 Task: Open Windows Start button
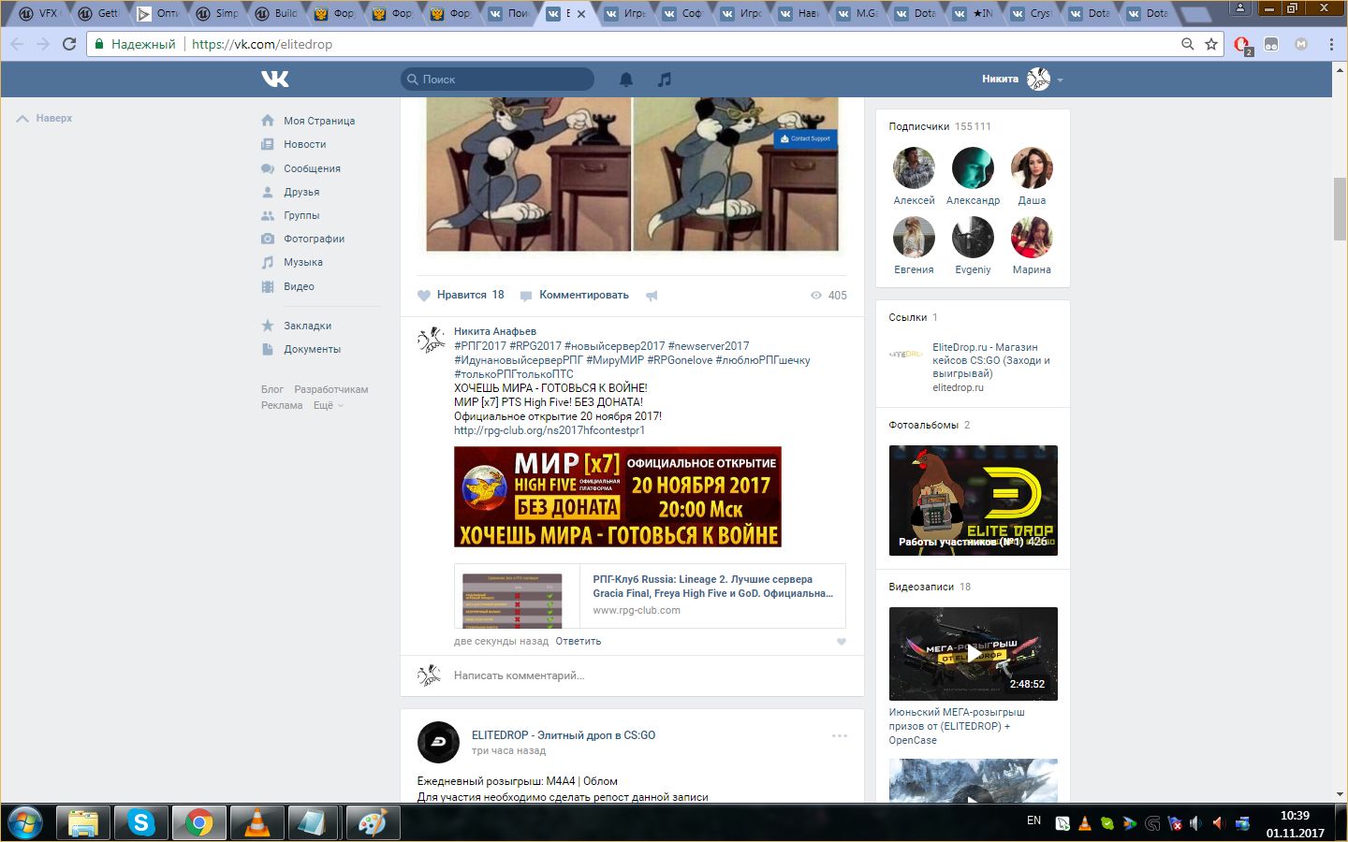coord(24,823)
